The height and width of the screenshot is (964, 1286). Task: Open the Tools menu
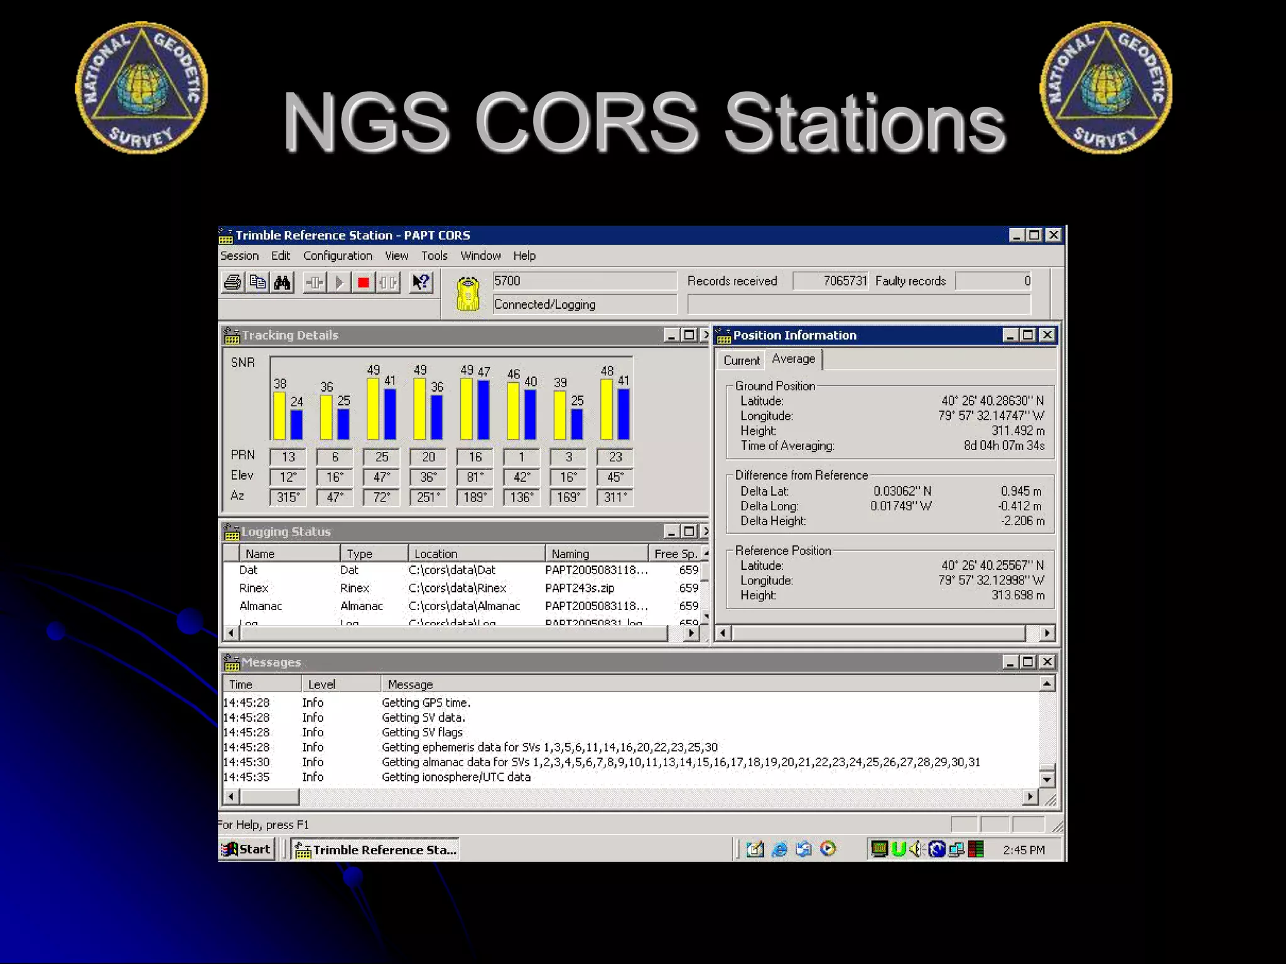pyautogui.click(x=435, y=255)
